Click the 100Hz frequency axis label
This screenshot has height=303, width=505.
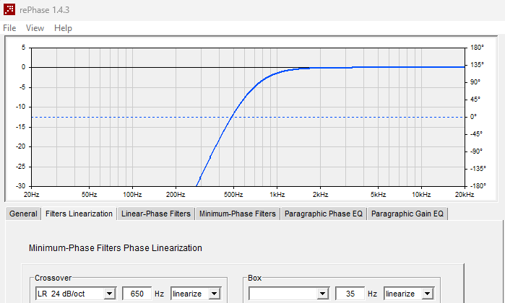[132, 195]
